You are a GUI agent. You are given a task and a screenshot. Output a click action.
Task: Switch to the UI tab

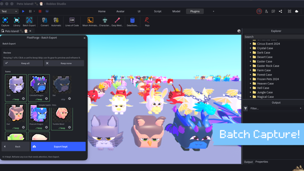coord(139,11)
